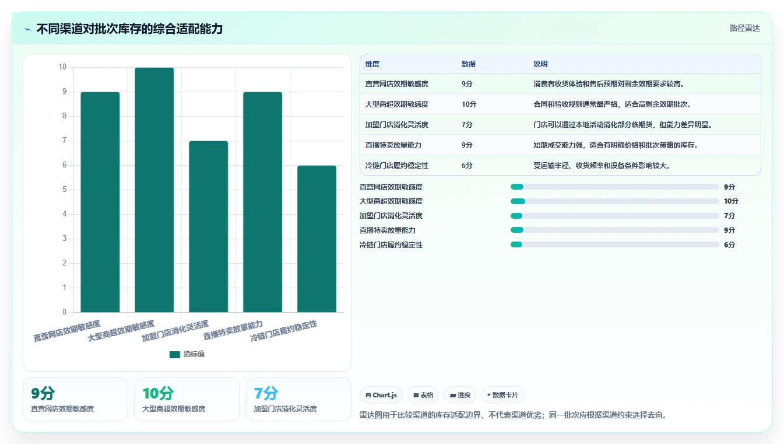Click the 大型商超效期敏感度 progress label
The height and width of the screenshot is (444, 784).
point(391,201)
